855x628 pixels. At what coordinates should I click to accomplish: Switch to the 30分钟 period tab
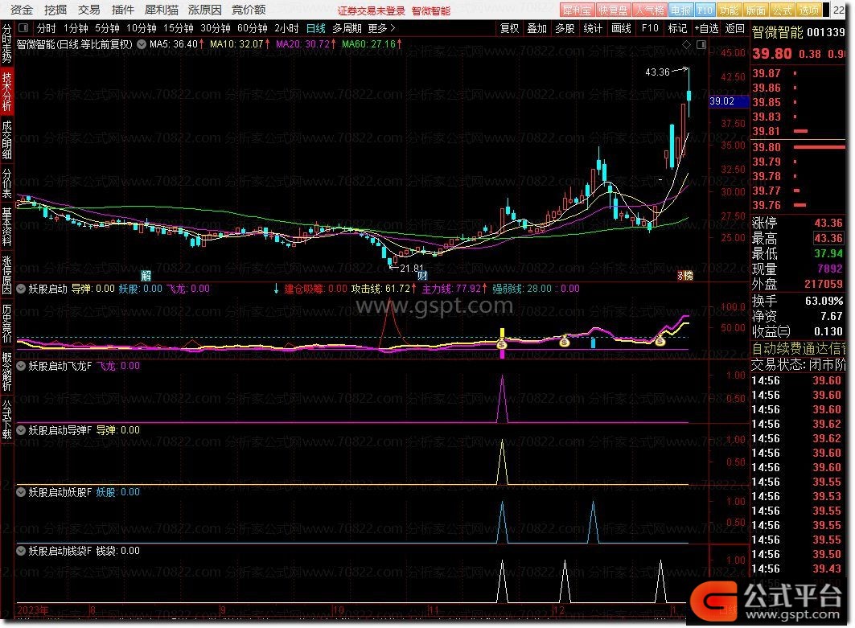pyautogui.click(x=216, y=28)
